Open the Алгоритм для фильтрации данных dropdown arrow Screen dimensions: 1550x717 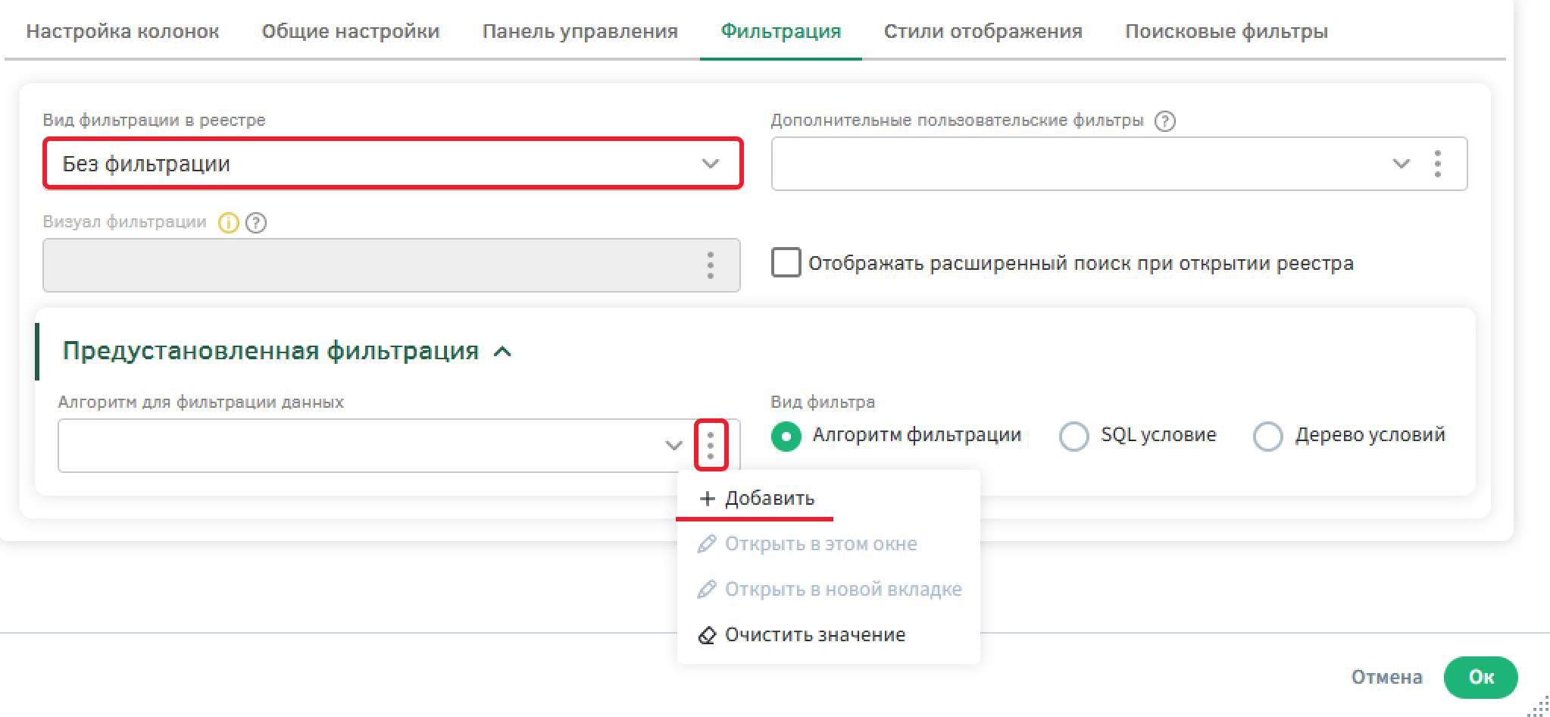[673, 446]
